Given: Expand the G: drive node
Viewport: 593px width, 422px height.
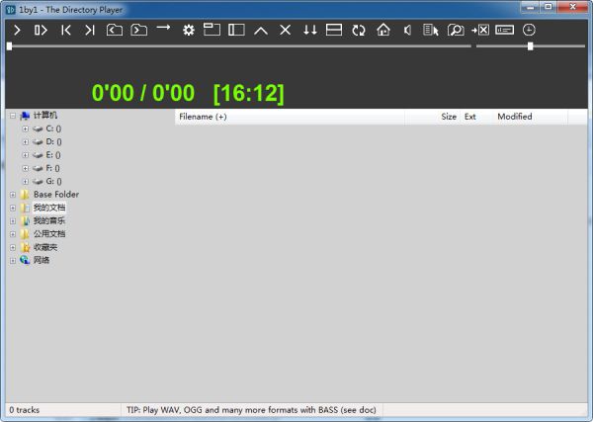Looking at the screenshot, I should [x=26, y=182].
